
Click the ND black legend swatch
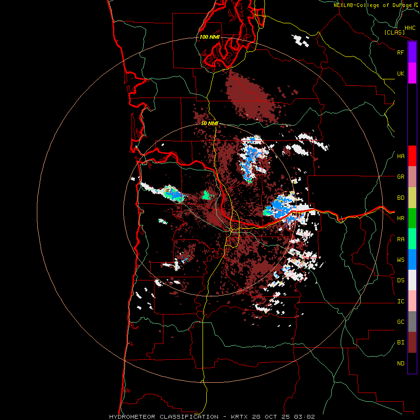pos(412,363)
